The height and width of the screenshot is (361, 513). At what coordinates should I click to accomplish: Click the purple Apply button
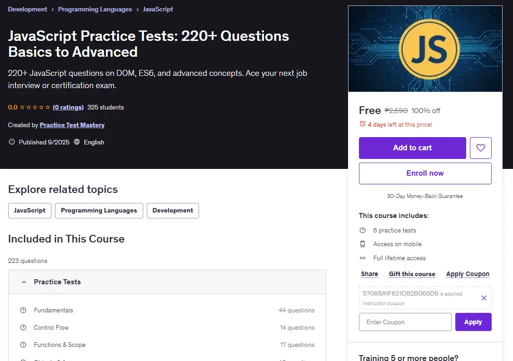pyautogui.click(x=473, y=322)
